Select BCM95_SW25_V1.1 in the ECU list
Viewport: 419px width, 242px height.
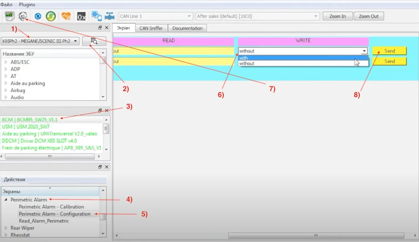pyautogui.click(x=30, y=120)
